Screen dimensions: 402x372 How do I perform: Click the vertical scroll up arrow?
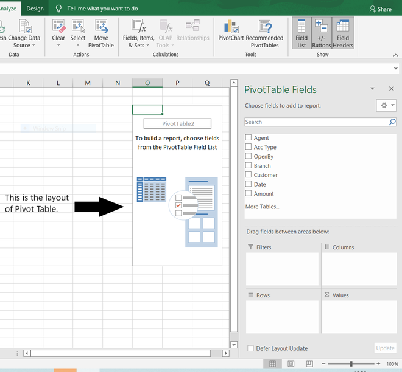pos(233,83)
